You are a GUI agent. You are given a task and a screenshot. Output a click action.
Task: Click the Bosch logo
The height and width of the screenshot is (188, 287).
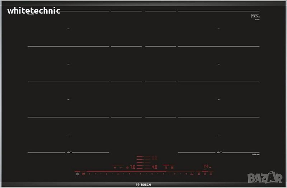coord(143,184)
